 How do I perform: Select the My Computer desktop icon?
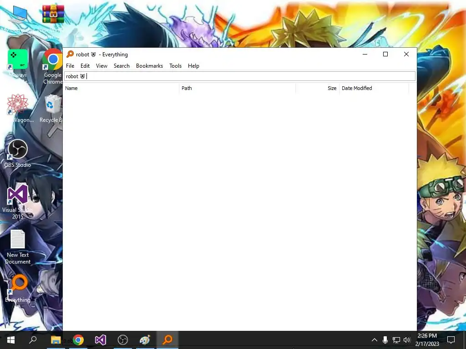point(18,19)
